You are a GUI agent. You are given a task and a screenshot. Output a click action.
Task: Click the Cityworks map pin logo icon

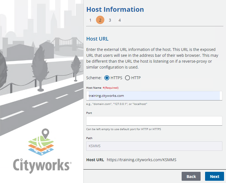(x=42, y=142)
